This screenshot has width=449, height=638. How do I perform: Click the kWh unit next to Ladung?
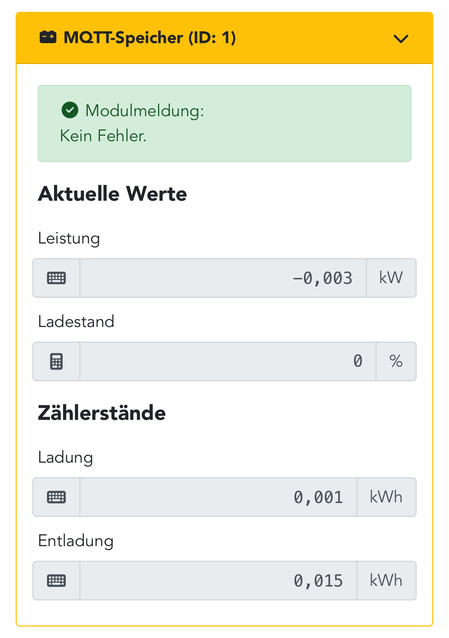pos(386,497)
